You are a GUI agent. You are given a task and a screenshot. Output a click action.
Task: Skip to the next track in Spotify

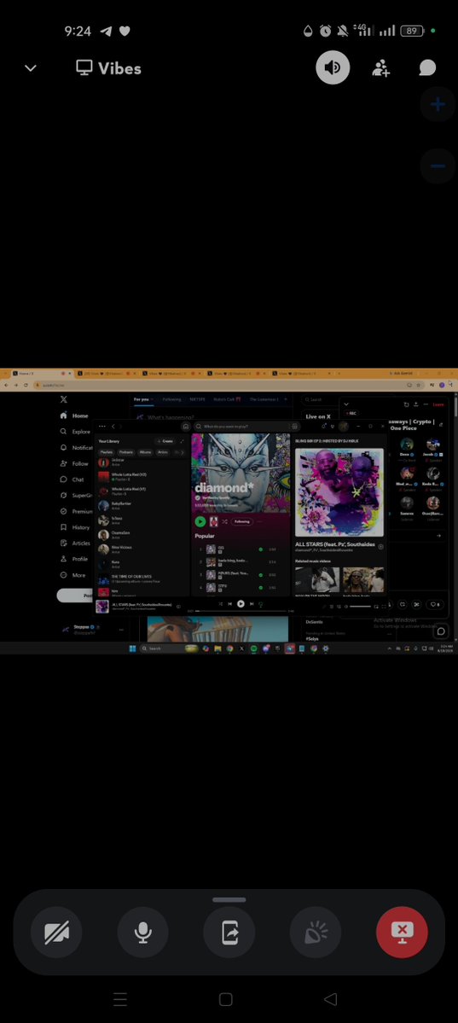click(x=252, y=603)
